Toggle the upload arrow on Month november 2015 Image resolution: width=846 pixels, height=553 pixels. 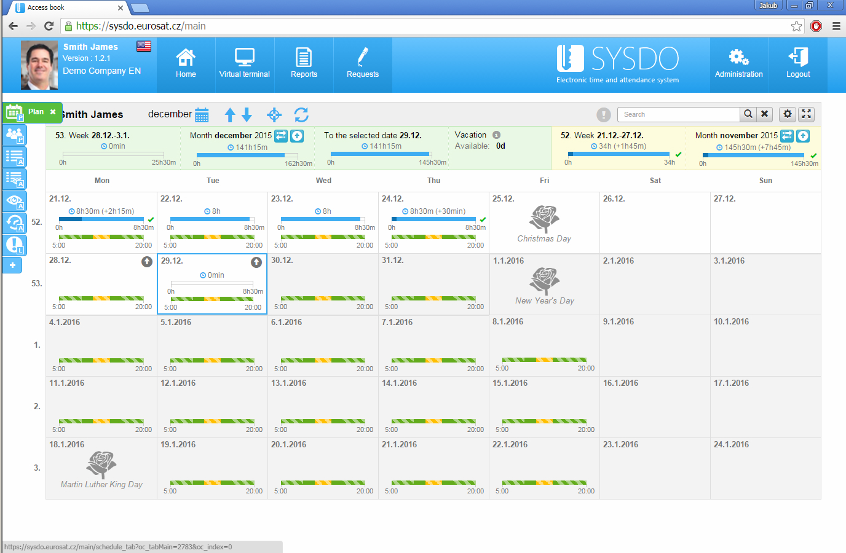coord(803,136)
